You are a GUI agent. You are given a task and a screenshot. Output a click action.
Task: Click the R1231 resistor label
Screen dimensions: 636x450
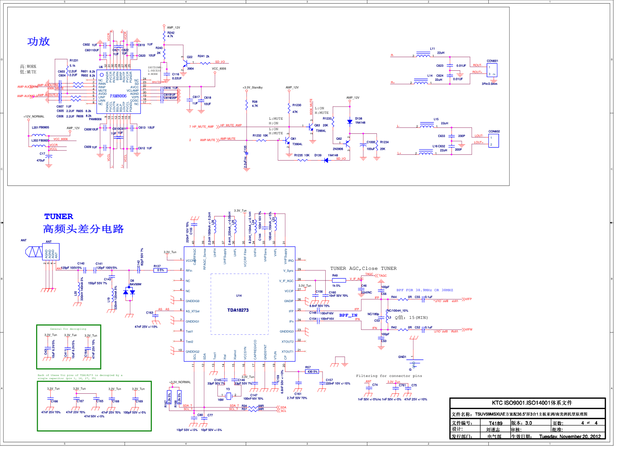[x=74, y=60]
